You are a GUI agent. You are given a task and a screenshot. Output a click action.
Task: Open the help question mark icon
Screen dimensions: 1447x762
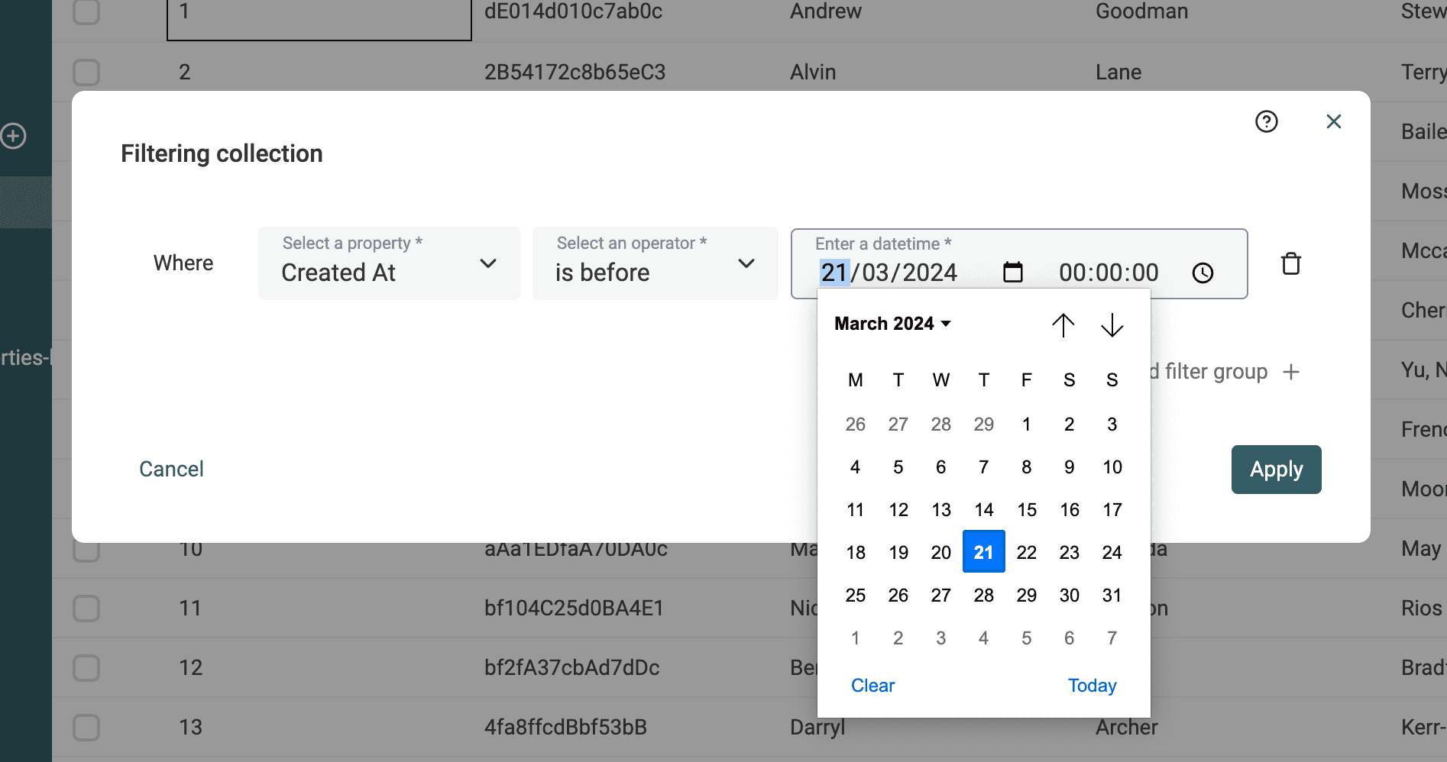click(1266, 121)
